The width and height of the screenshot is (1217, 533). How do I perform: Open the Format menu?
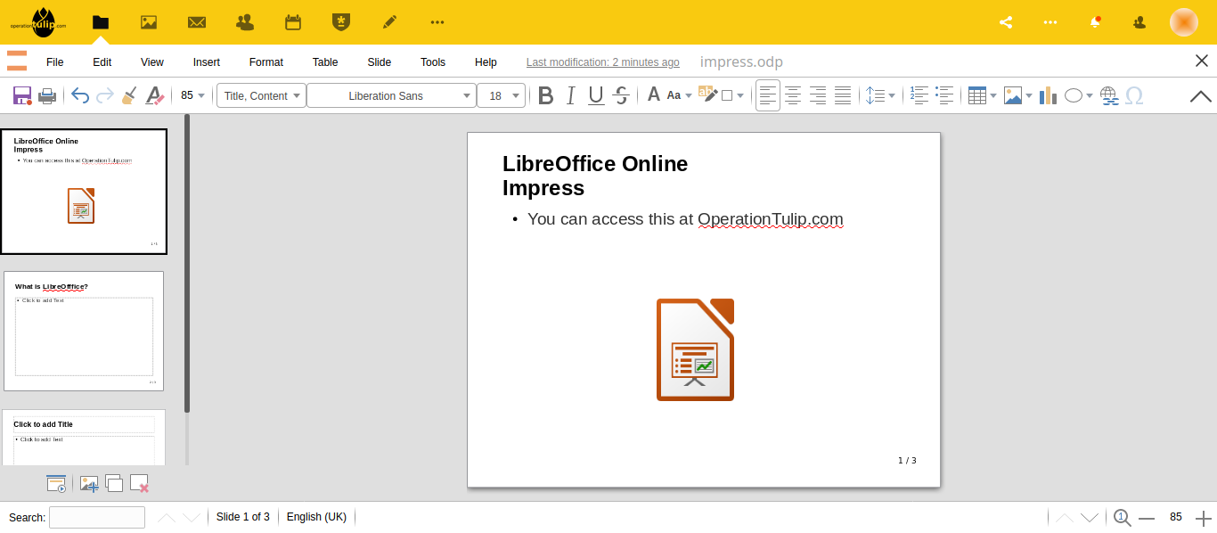[x=266, y=62]
